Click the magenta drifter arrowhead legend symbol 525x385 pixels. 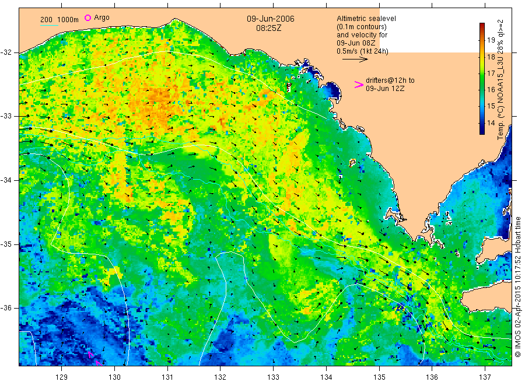click(x=359, y=85)
